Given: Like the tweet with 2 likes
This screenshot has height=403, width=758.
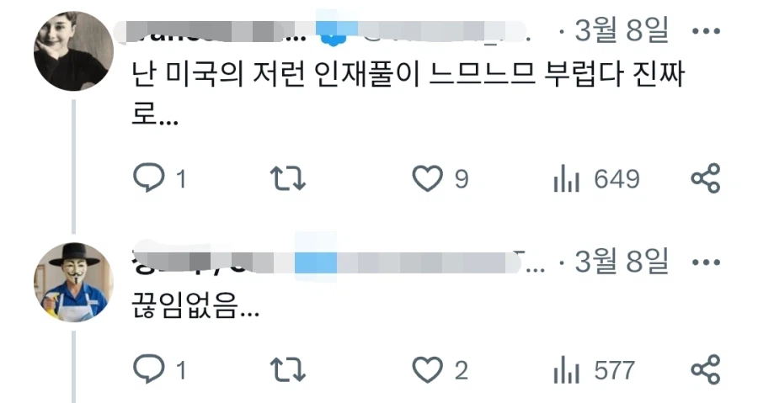Looking at the screenshot, I should (427, 369).
